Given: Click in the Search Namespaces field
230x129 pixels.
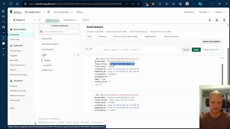Looking at the screenshot, I should (59, 32).
